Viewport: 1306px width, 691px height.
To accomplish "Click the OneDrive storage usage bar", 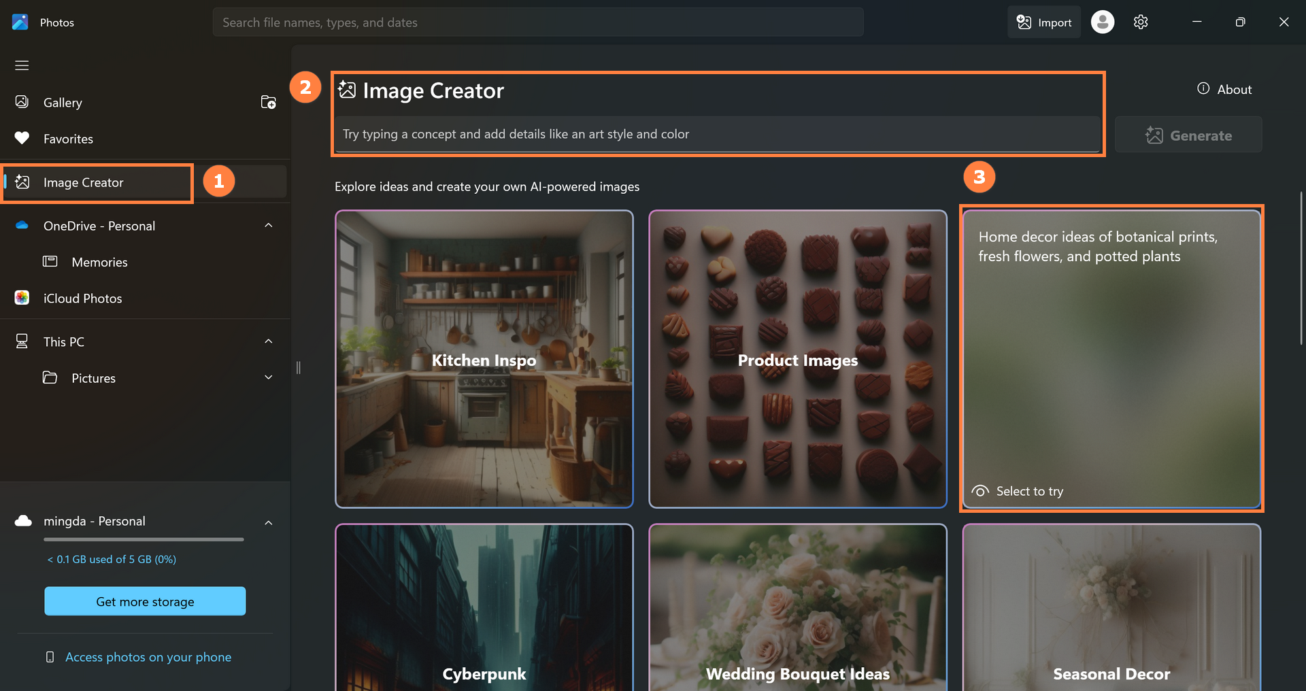I will (144, 539).
